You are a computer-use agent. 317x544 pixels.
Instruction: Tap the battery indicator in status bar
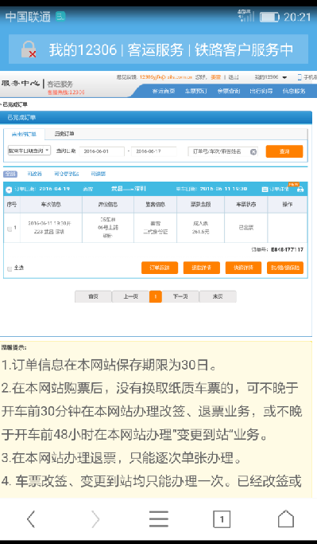click(x=269, y=17)
